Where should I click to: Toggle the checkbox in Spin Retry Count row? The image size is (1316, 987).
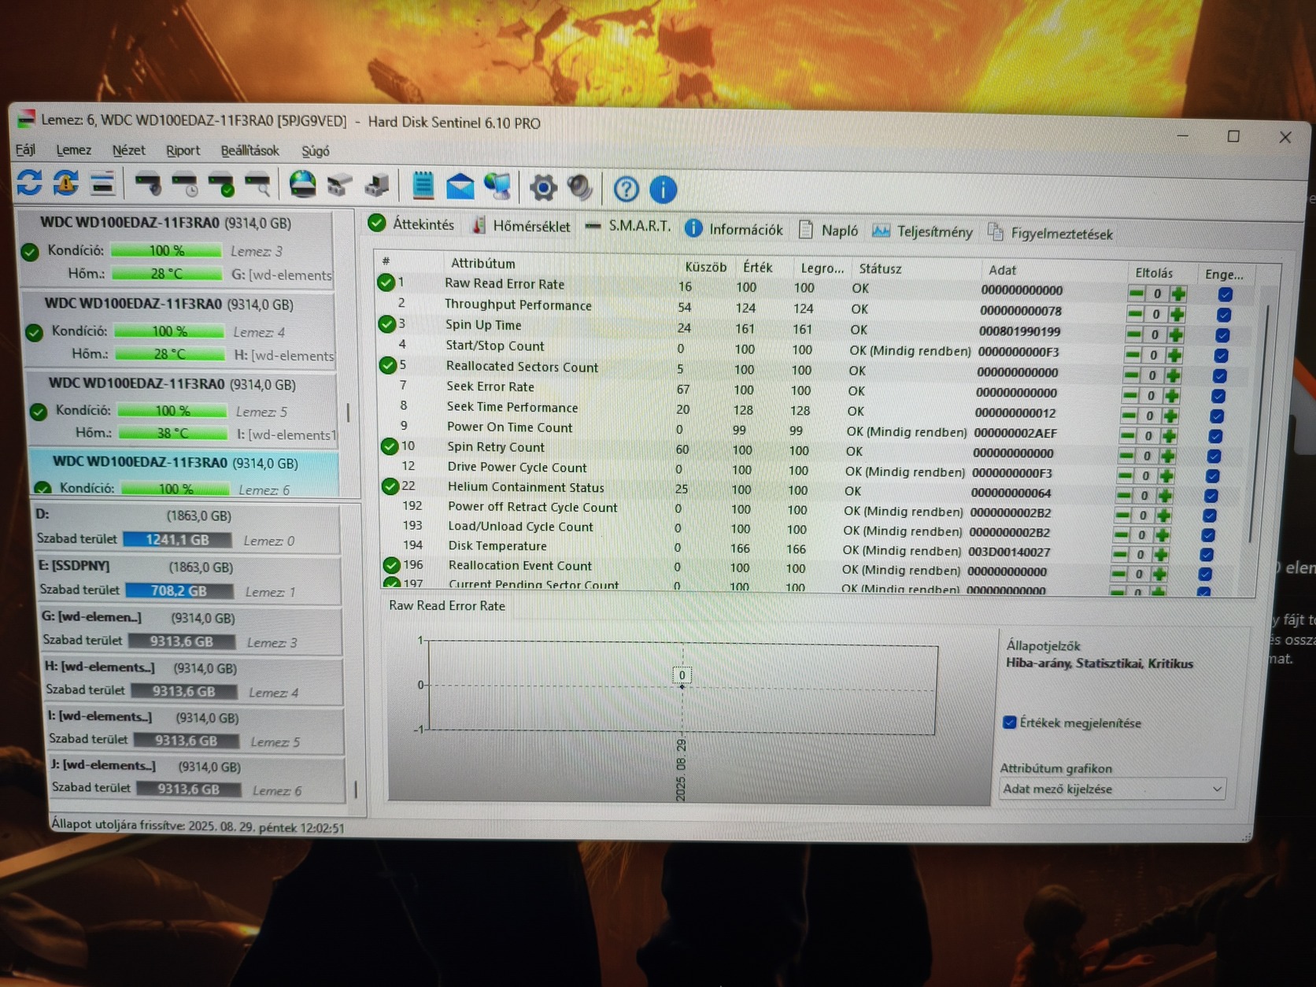coord(1214,457)
